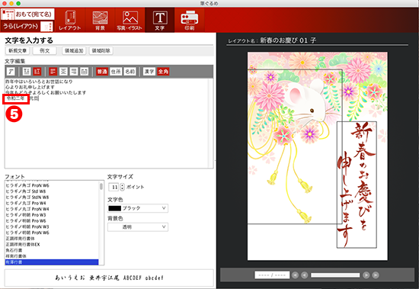Open the 背景 background tool
The image size is (419, 289).
tap(100, 20)
